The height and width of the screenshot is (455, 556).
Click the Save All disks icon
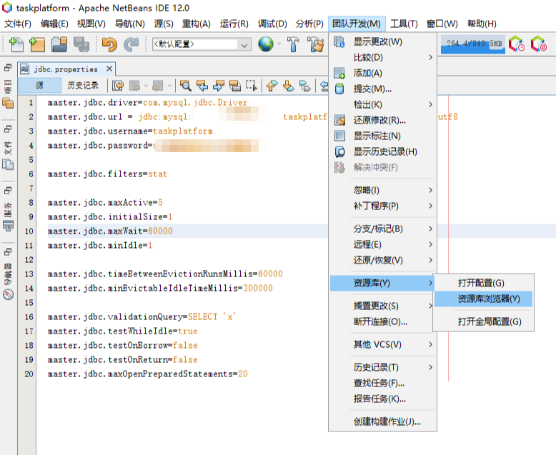81,44
